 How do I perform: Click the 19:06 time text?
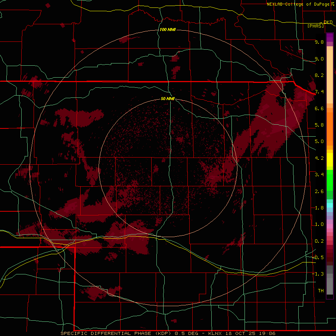tap(267, 333)
